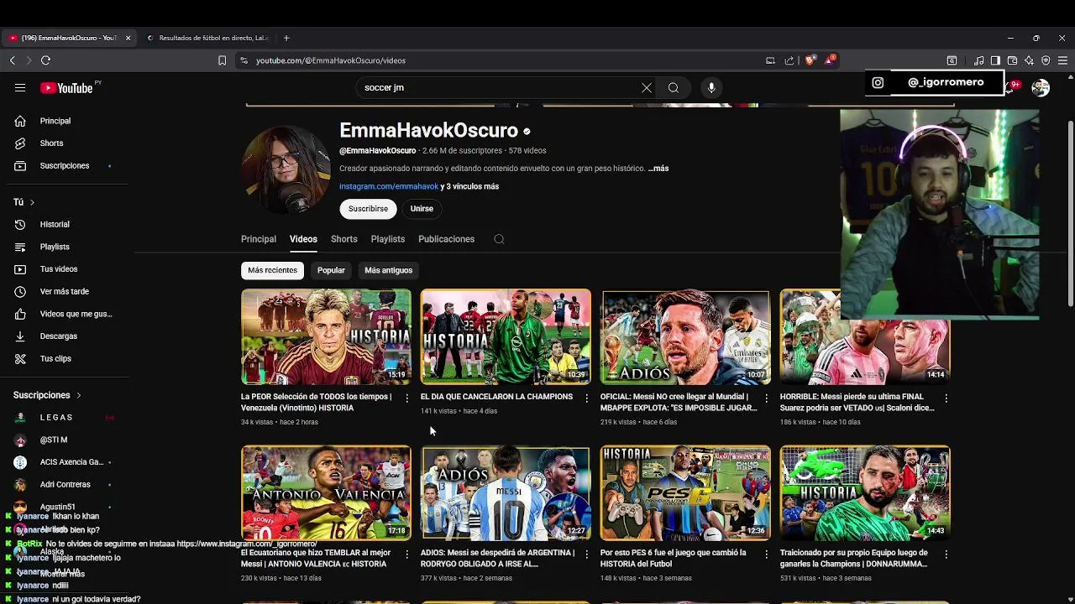Open Brave Rewards triangle icon

[829, 60]
